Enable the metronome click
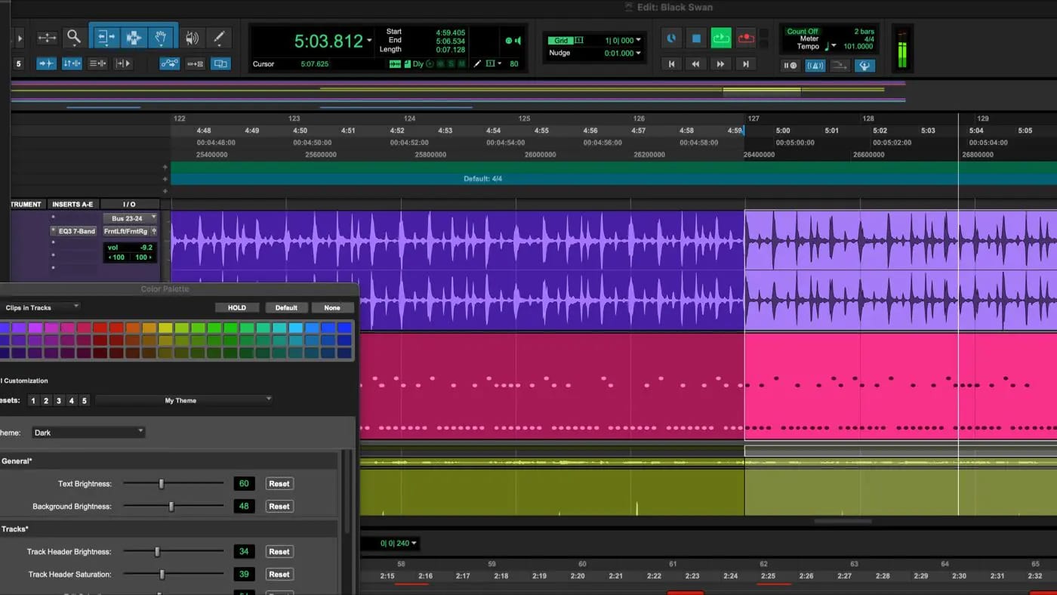This screenshot has width=1057, height=595. click(815, 66)
